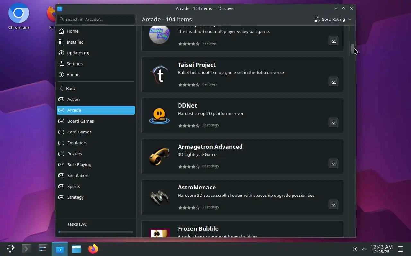Open the volley-ball game icon
The width and height of the screenshot is (411, 256).
click(x=159, y=35)
